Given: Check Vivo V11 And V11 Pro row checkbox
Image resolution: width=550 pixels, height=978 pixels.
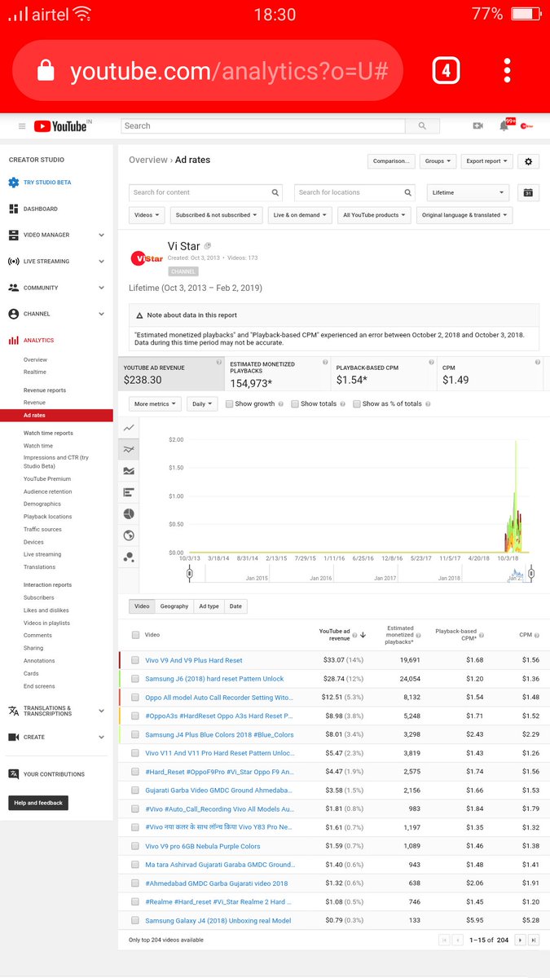Looking at the screenshot, I should [135, 753].
